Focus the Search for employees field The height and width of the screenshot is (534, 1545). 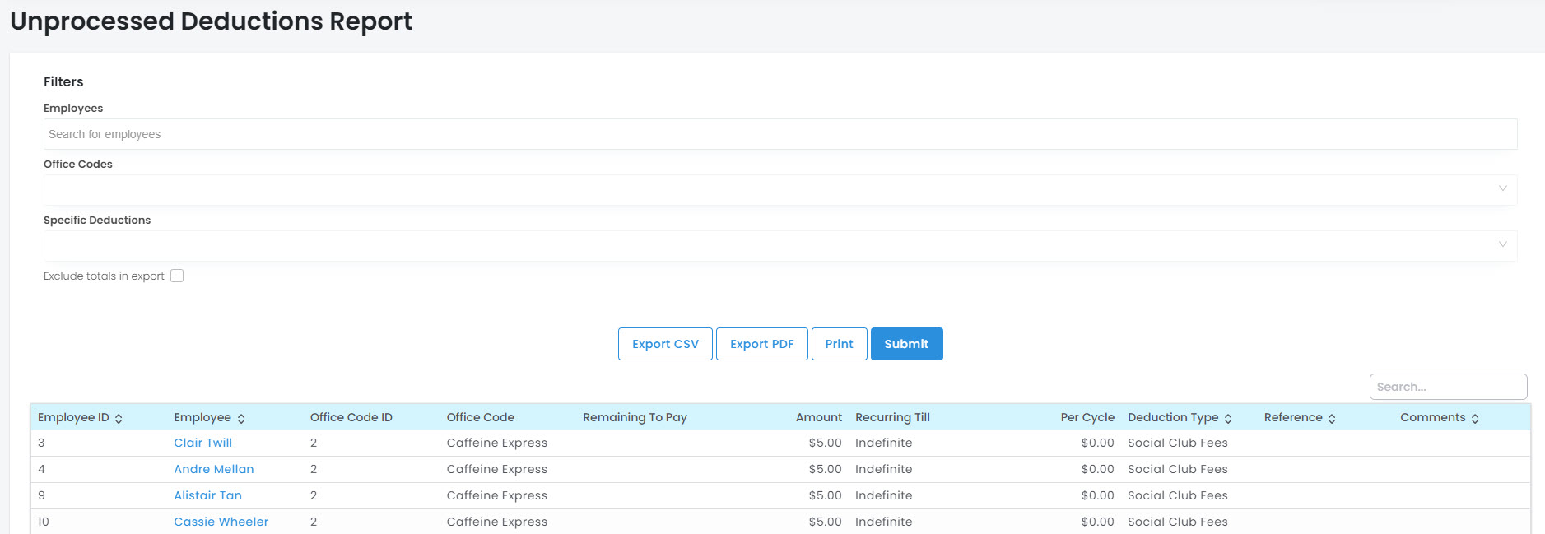click(x=779, y=134)
